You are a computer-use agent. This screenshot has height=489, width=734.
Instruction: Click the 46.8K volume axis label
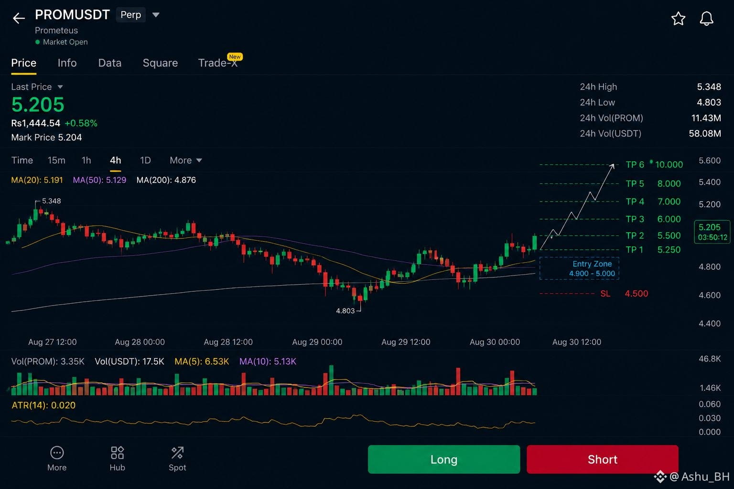coord(710,359)
